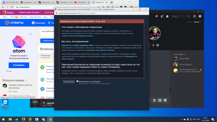Image resolution: width=217 pixels, height=122 pixels.
Task: Open Discord mentions (@) inbox
Action: [194, 16]
